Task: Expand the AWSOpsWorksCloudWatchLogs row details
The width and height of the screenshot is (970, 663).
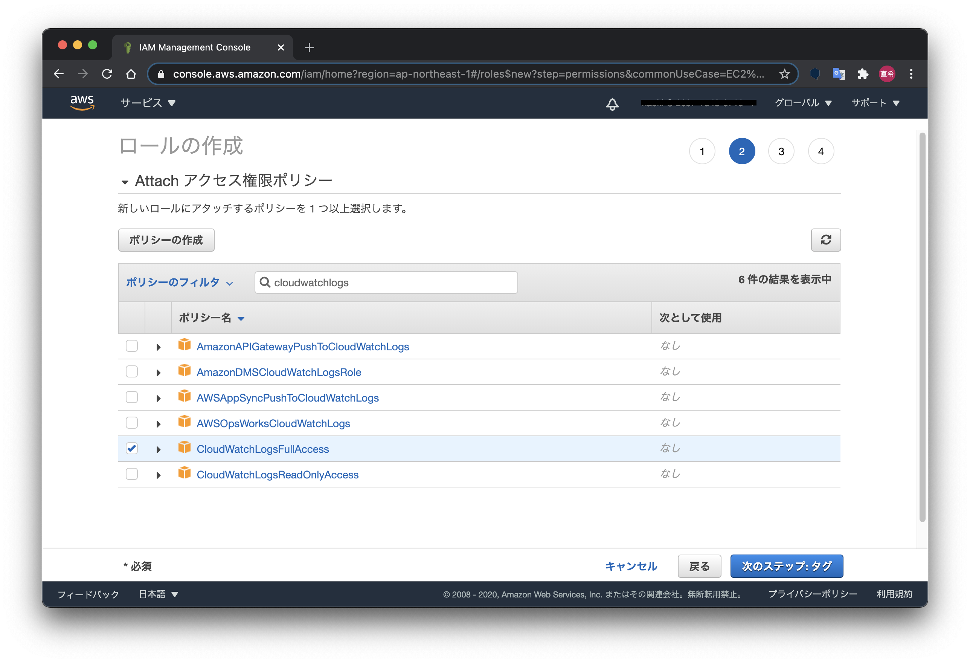Action: pos(158,424)
